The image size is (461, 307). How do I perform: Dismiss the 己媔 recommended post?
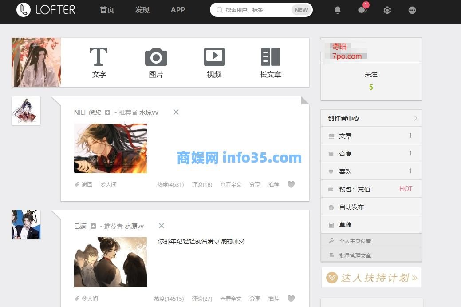(162, 226)
